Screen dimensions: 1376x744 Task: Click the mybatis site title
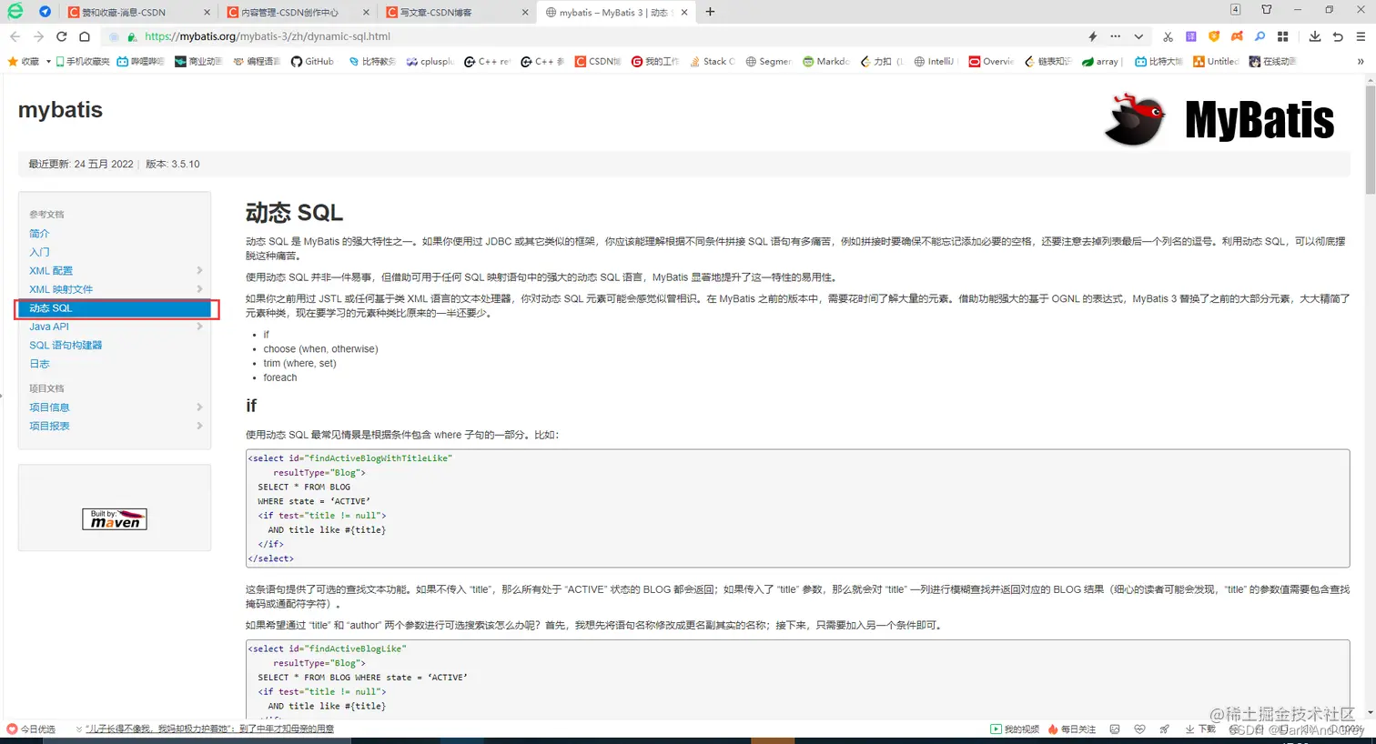coord(60,110)
